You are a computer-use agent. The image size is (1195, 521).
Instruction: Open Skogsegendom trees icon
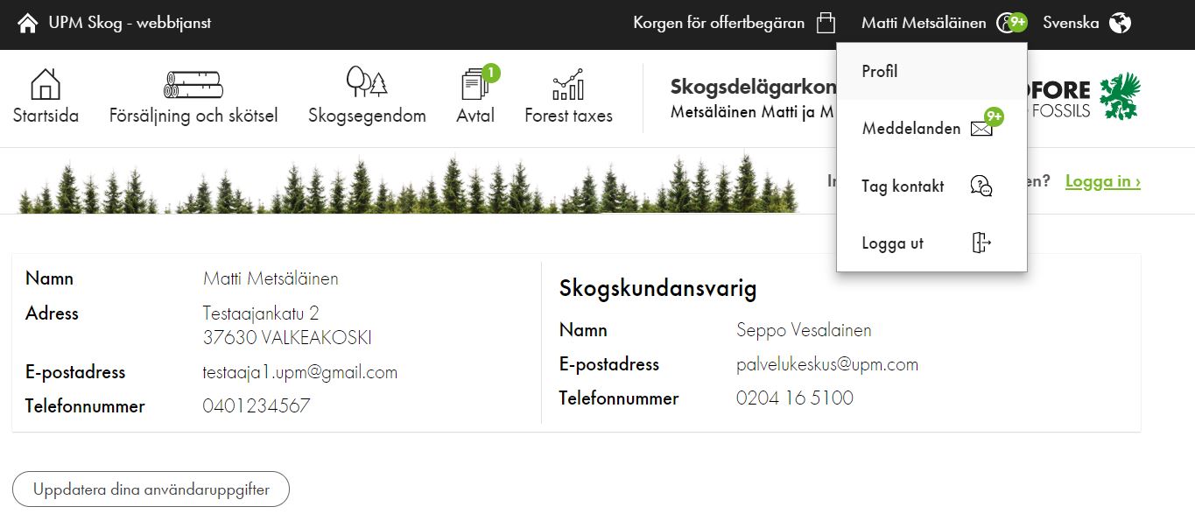coord(367,81)
